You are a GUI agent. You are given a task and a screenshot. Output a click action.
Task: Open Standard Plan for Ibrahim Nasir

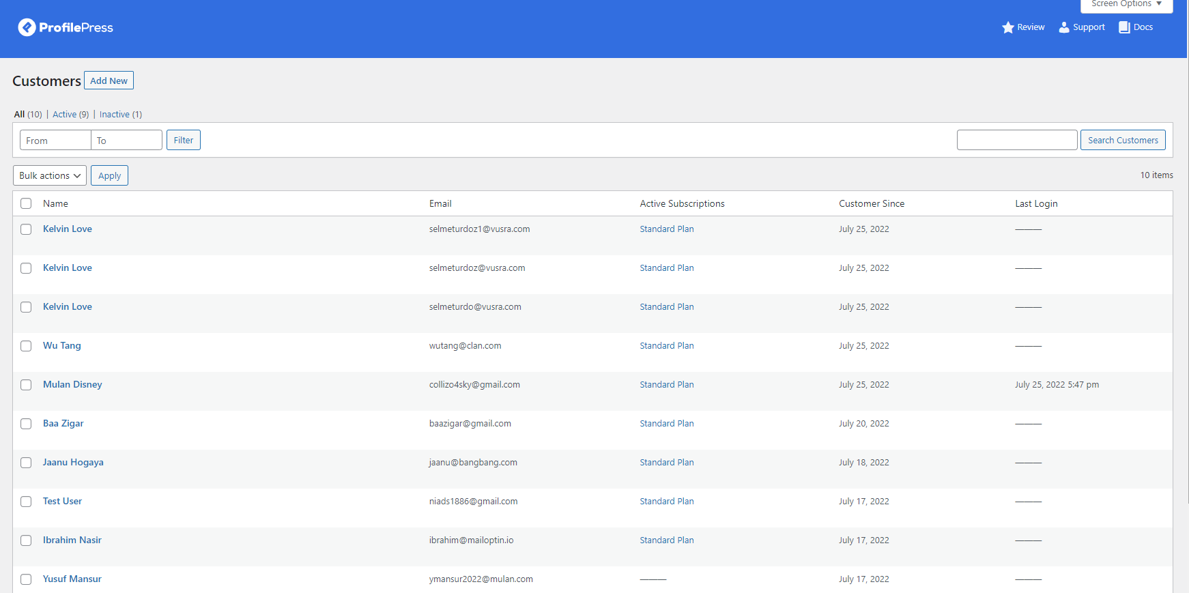[667, 540]
